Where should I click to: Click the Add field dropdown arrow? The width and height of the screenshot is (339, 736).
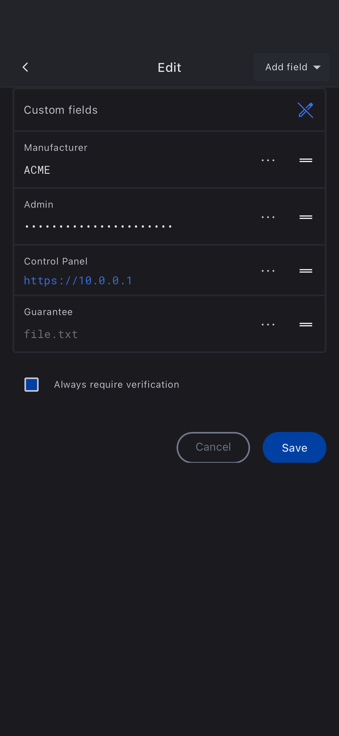click(x=317, y=67)
